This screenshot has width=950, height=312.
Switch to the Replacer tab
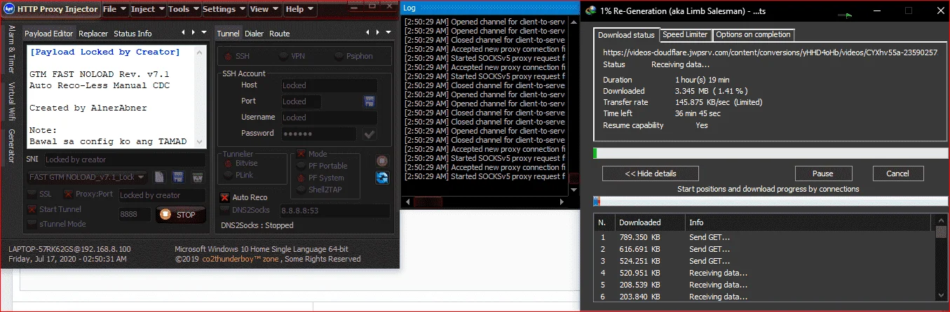click(93, 34)
